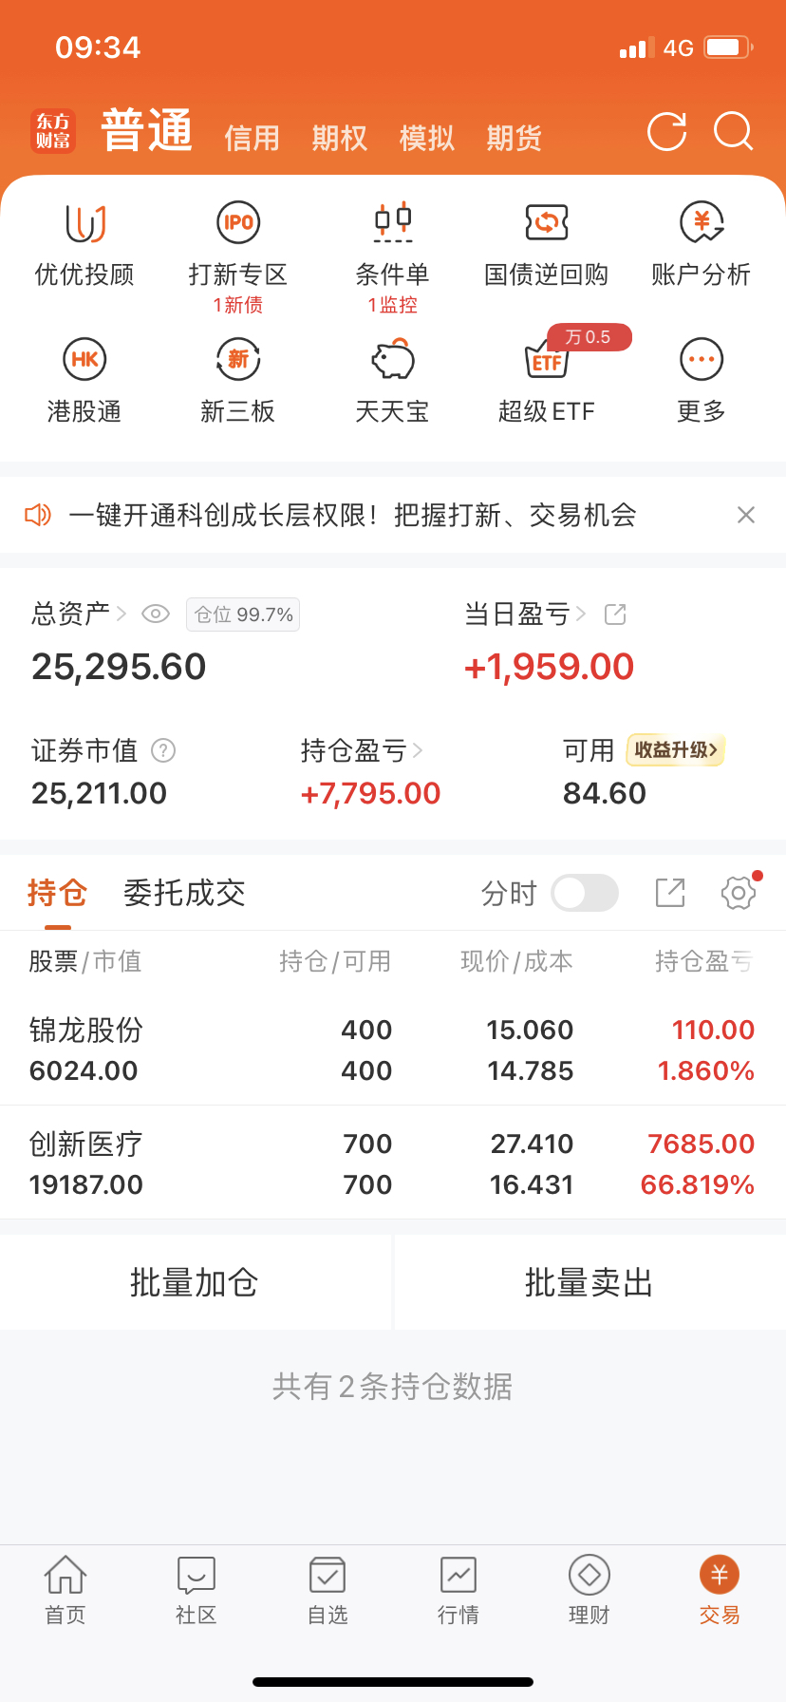Expand 持仓盈亏 details chevron
Viewport: 786px width, 1702px height.
click(418, 751)
